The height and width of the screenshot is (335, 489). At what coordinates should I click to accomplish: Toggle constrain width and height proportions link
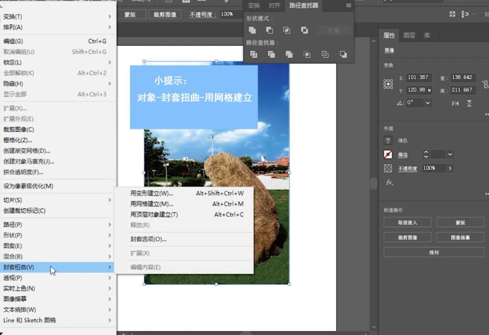(x=485, y=84)
